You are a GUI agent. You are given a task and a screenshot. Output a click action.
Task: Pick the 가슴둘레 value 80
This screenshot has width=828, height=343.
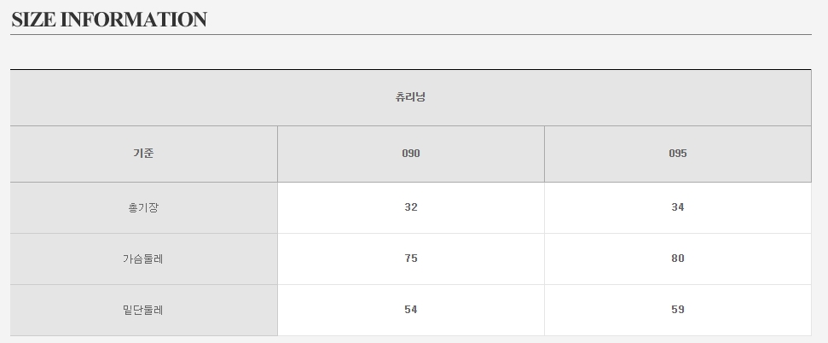pyautogui.click(x=678, y=259)
